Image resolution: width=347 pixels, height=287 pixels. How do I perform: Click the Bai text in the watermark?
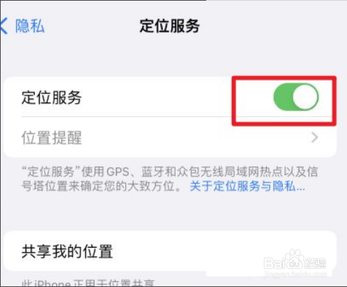[274, 263]
